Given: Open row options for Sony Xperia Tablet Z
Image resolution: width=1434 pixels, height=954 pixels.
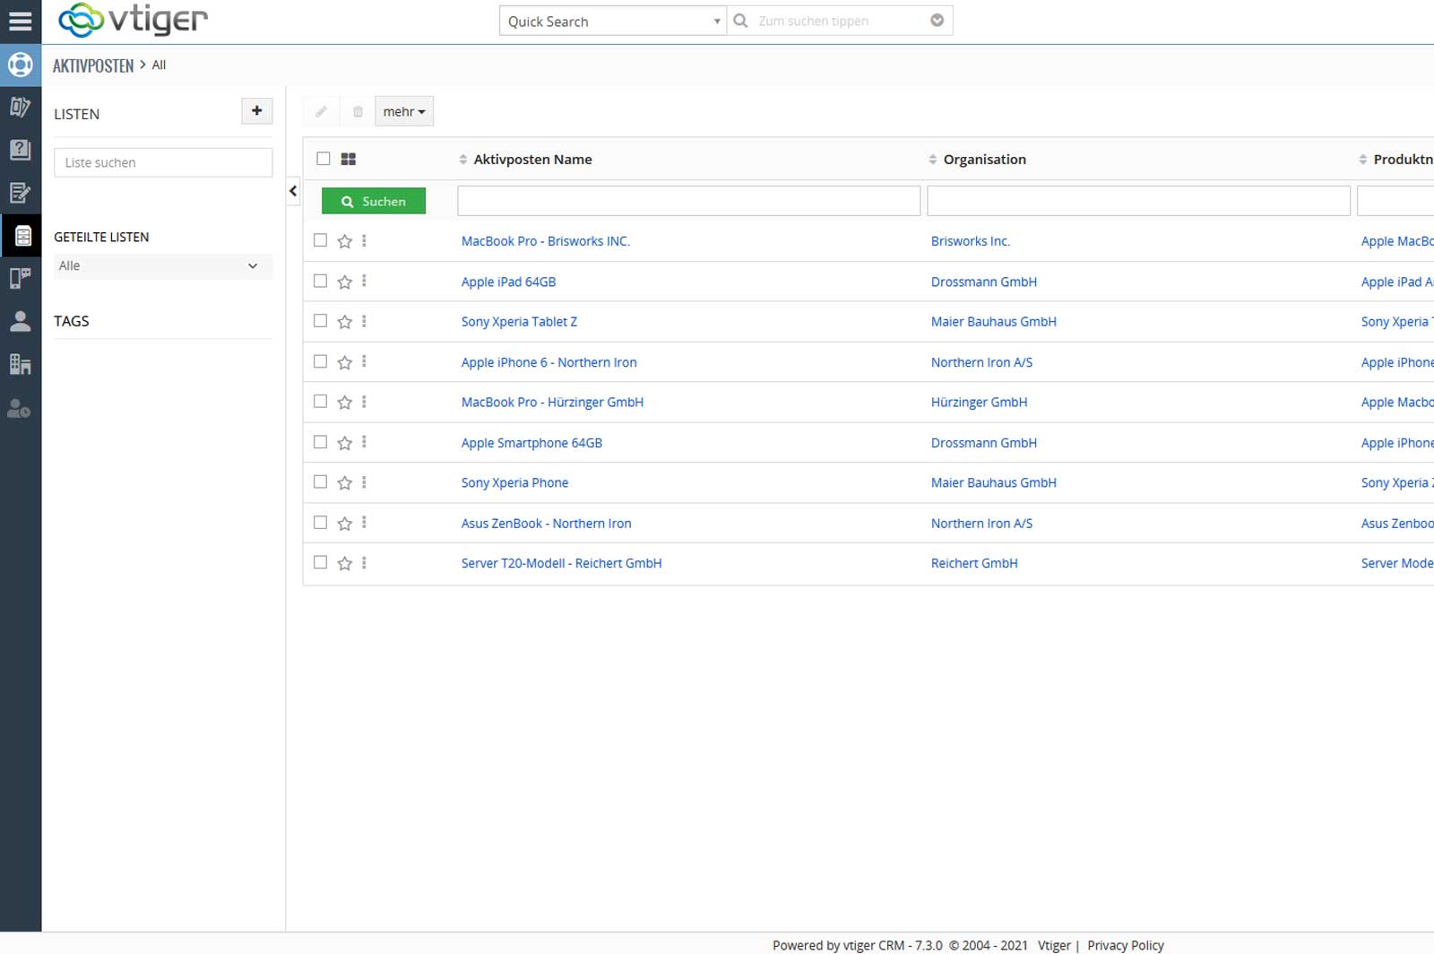Looking at the screenshot, I should click(364, 321).
